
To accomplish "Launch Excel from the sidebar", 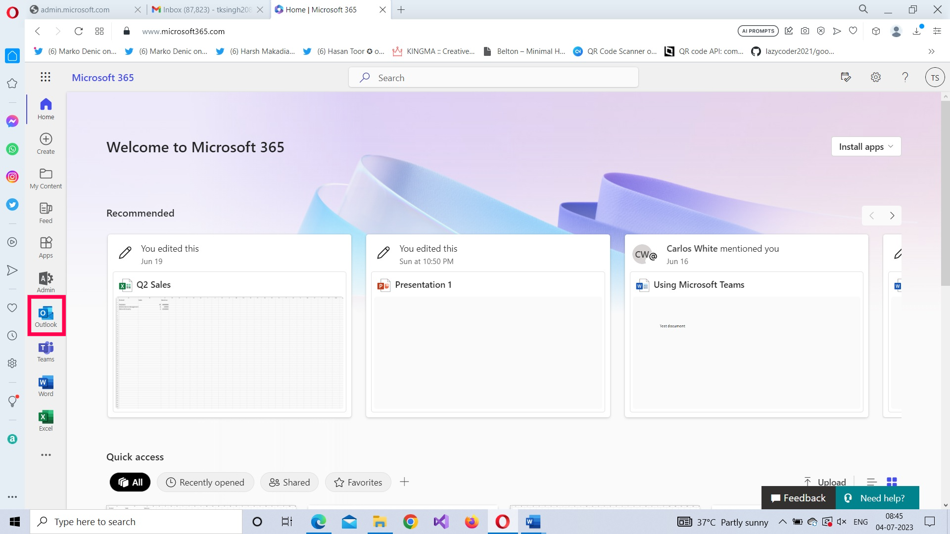I will pos(46,420).
